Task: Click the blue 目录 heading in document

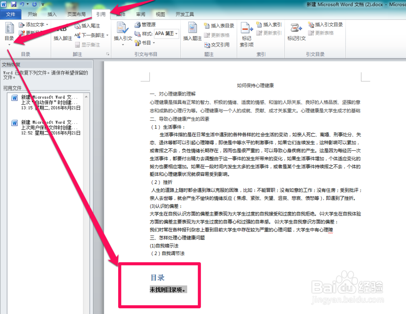Action: pyautogui.click(x=158, y=278)
